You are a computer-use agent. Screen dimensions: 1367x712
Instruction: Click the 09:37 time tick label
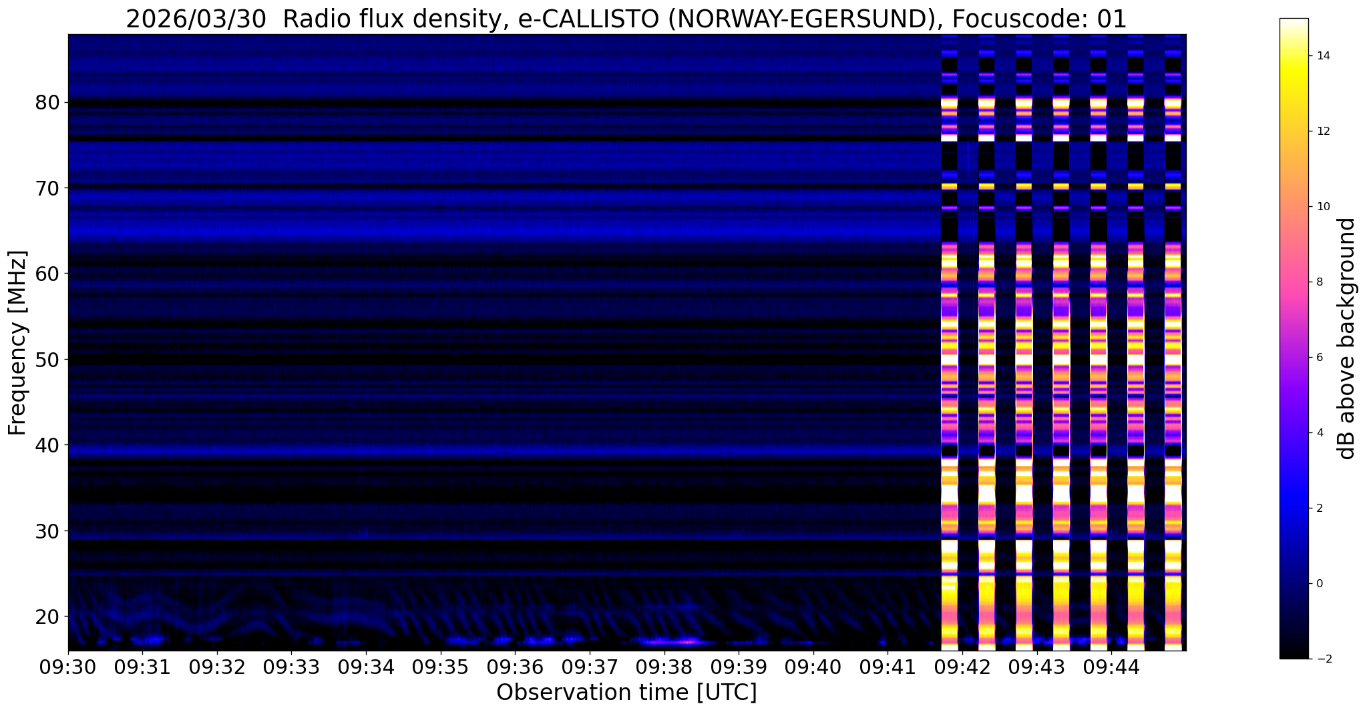pos(590,667)
